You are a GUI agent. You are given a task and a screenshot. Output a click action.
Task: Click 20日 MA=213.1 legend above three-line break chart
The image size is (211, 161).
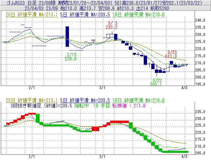point(32,100)
